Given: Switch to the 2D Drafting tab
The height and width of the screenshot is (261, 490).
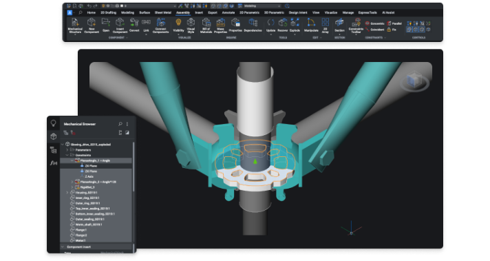Looking at the screenshot, I should [x=109, y=13].
